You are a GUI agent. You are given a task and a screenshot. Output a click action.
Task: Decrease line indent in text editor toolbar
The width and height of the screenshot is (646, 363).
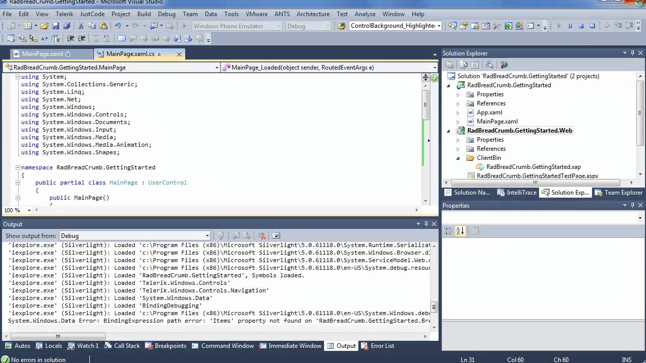[70, 38]
